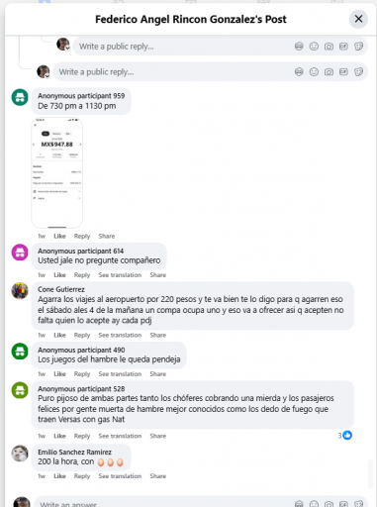
Task: See translation of participant 614's comment
Action: pyautogui.click(x=120, y=275)
